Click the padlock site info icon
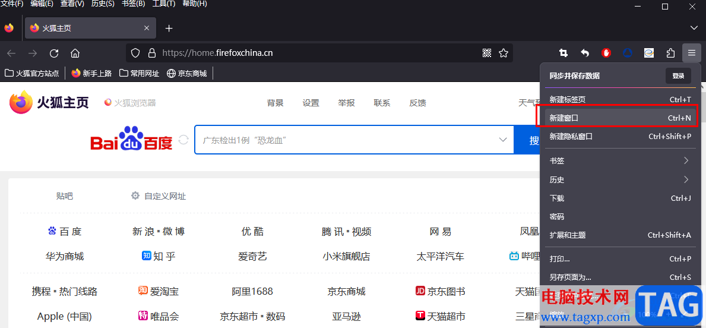Viewport: 706px width, 328px height. tap(152, 53)
